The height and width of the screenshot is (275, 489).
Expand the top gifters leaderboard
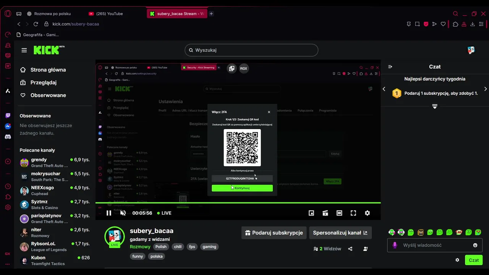click(x=435, y=107)
